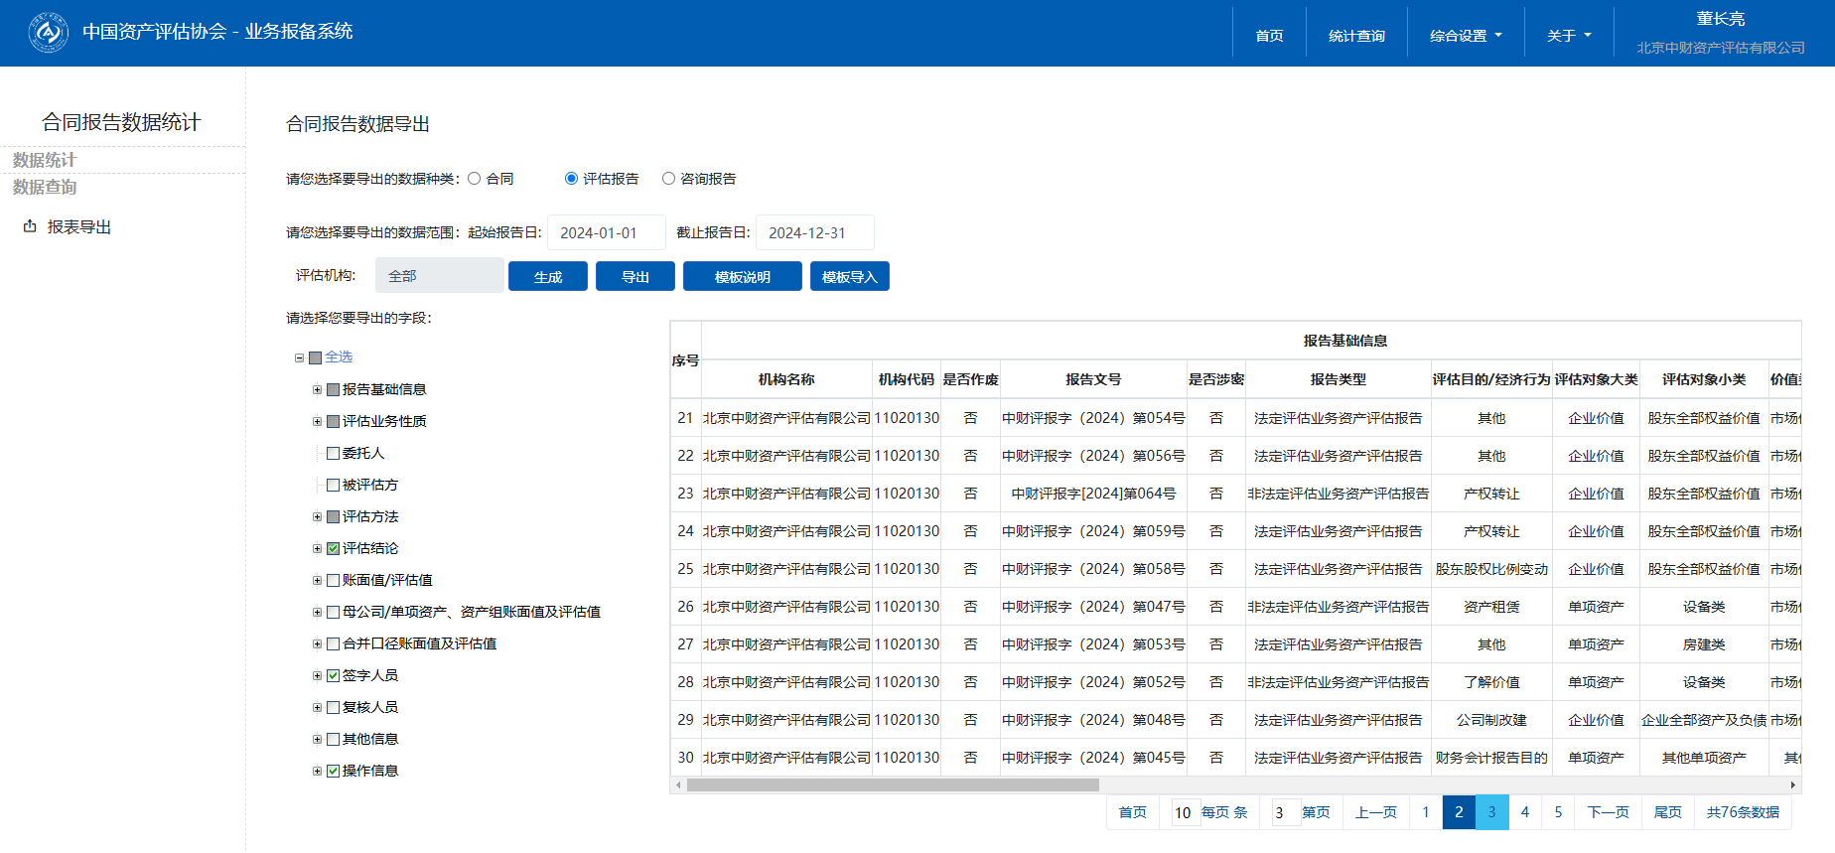Check the 委托人 field checkbox
This screenshot has width=1835, height=853.
pos(334,453)
